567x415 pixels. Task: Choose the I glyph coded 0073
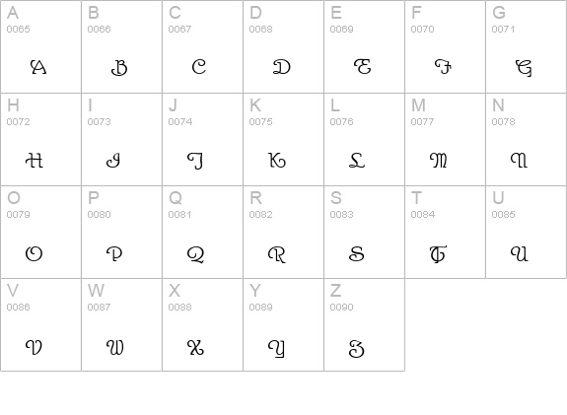(113, 161)
